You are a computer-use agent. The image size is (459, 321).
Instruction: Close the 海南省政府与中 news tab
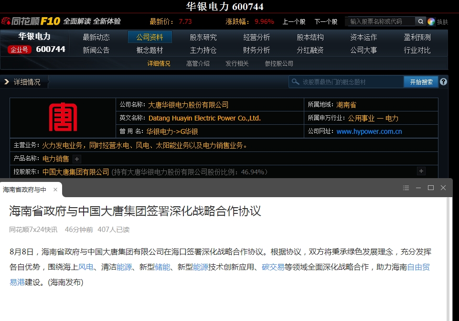pos(55,190)
